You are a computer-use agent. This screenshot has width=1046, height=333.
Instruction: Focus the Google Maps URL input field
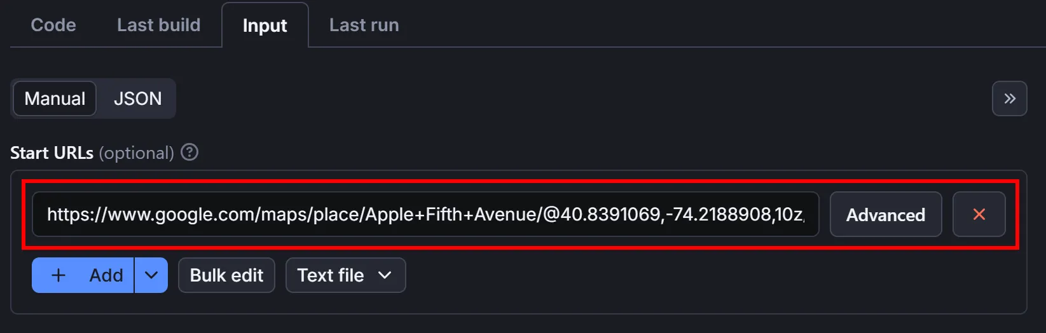click(x=425, y=214)
